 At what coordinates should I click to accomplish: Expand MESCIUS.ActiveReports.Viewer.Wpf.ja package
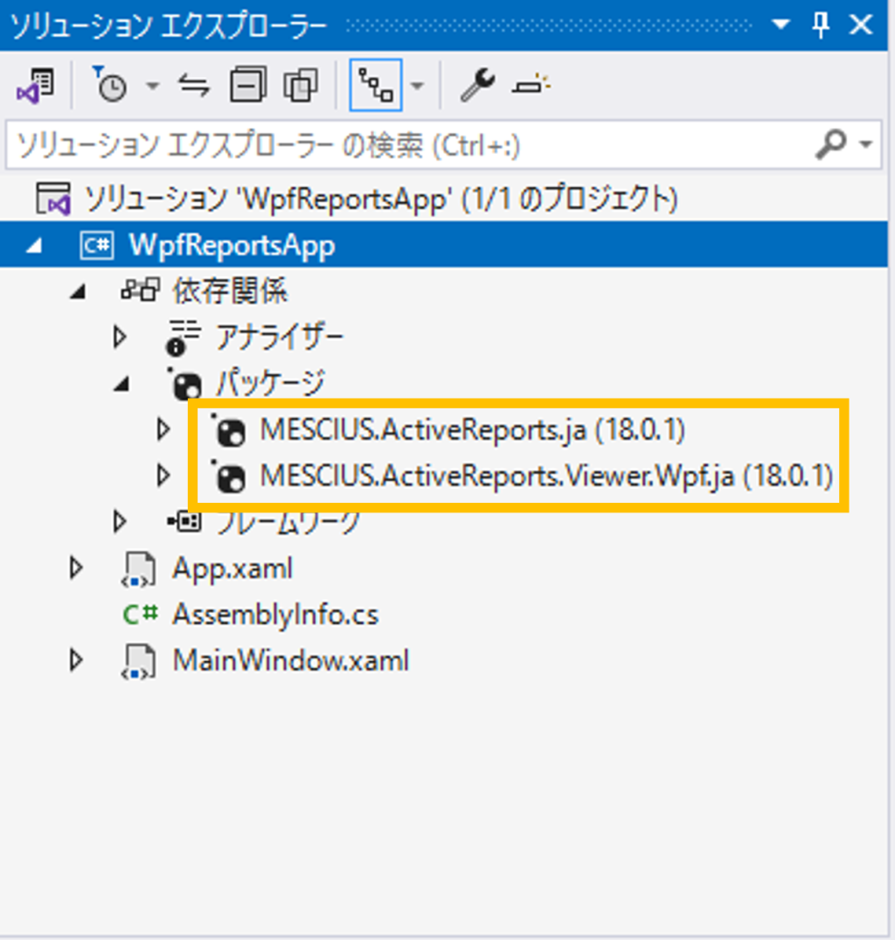163,476
